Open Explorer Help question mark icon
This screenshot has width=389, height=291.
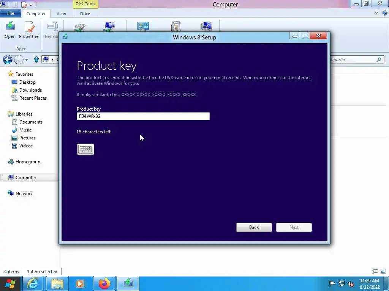[385, 13]
